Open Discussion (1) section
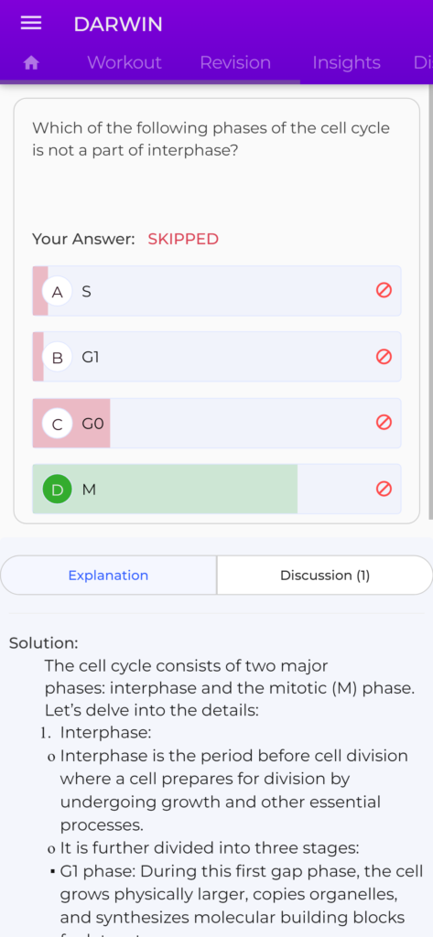Screen dimensions: 433x937 pyautogui.click(x=325, y=575)
